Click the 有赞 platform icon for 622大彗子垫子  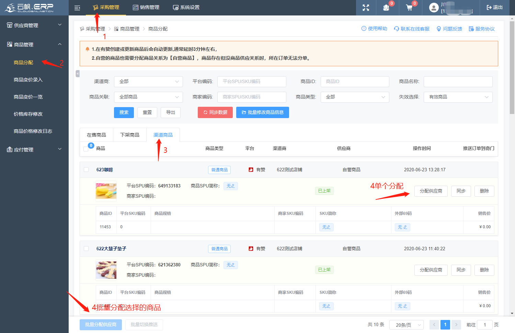pos(251,249)
